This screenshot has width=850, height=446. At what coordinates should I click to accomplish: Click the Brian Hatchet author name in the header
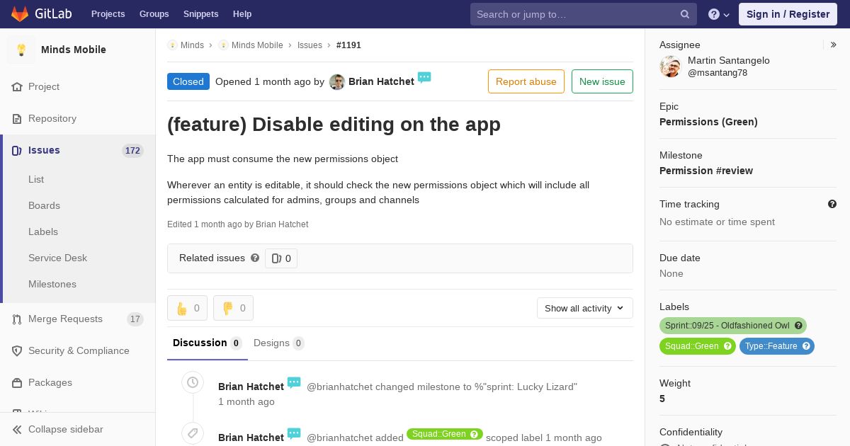tap(381, 81)
